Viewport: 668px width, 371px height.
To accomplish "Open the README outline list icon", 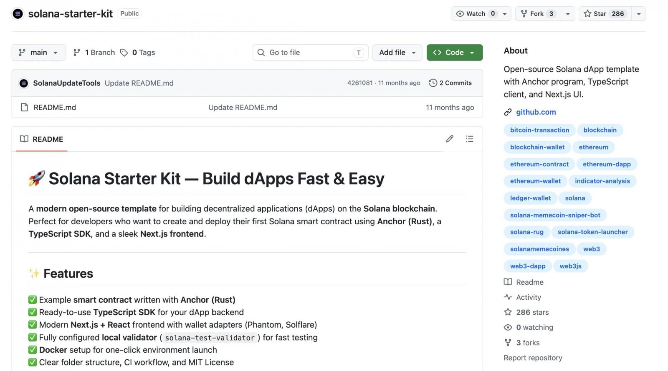I will pyautogui.click(x=470, y=139).
